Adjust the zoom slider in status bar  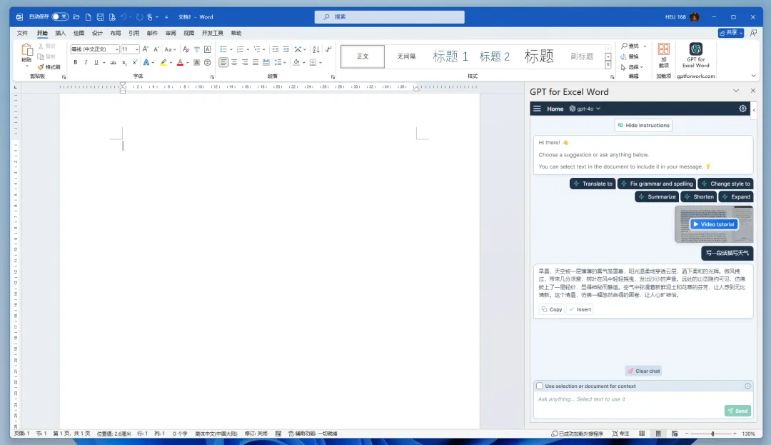tap(712, 434)
